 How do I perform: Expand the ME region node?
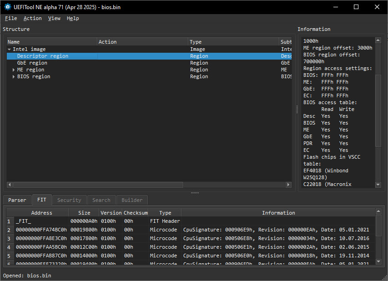[14, 70]
